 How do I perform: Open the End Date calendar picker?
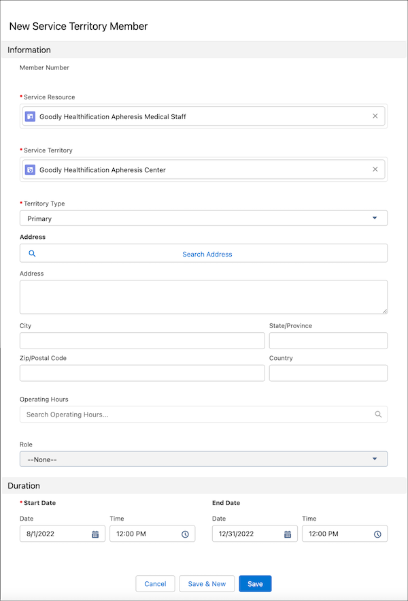pyautogui.click(x=288, y=534)
